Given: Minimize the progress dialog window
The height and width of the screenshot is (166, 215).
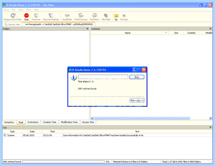Looking at the screenshot, I should pos(135,70).
